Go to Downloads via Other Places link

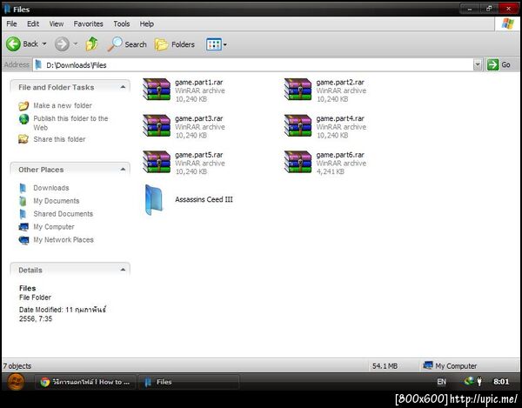pyautogui.click(x=51, y=188)
